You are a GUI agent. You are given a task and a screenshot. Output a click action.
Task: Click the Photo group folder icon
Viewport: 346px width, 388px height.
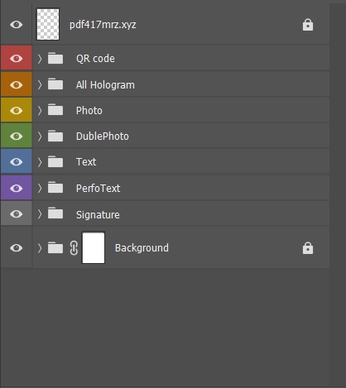coord(55,110)
